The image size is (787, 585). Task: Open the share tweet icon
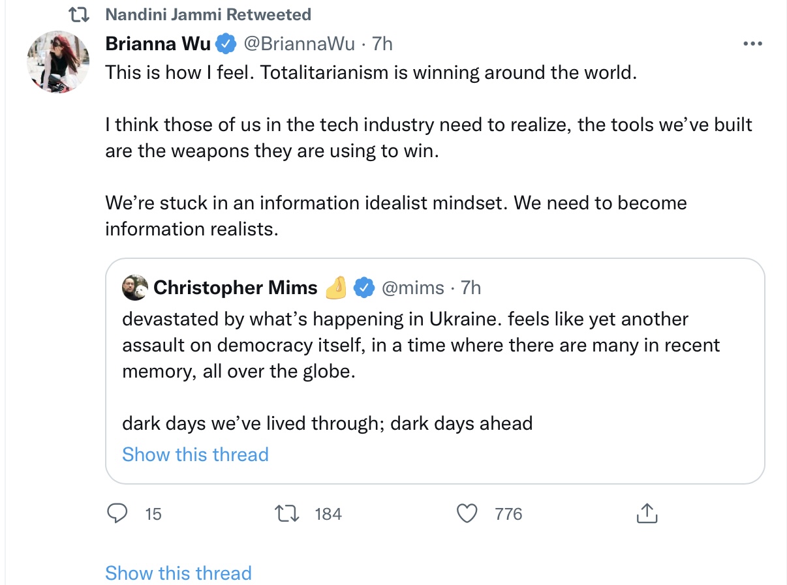coord(647,514)
